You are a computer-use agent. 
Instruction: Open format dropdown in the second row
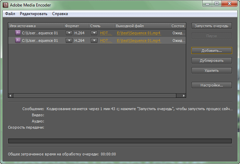[x=69, y=40]
